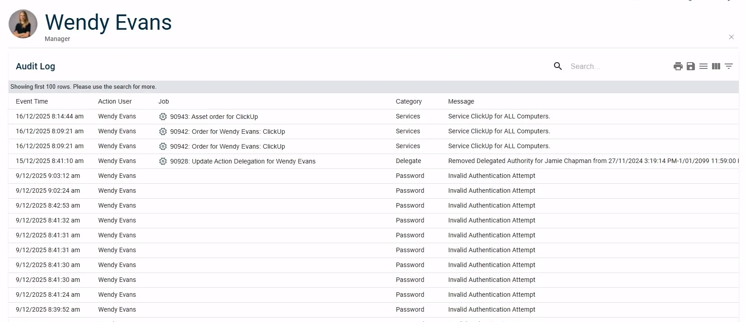The image size is (745, 322).
Task: Open job 90943: Asset order for ClickUp
Action: pyautogui.click(x=214, y=117)
